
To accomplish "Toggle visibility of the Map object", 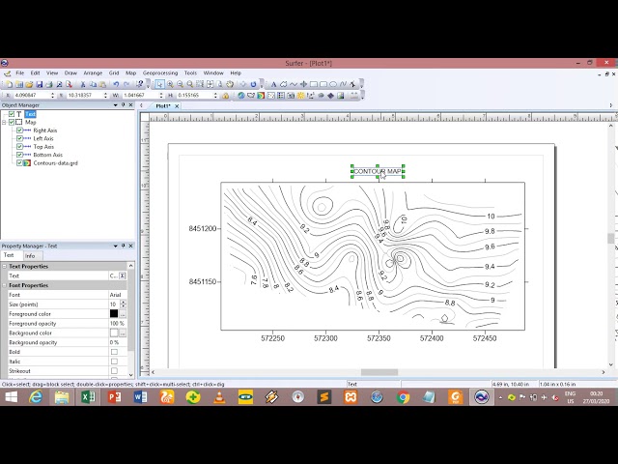I will [12, 123].
